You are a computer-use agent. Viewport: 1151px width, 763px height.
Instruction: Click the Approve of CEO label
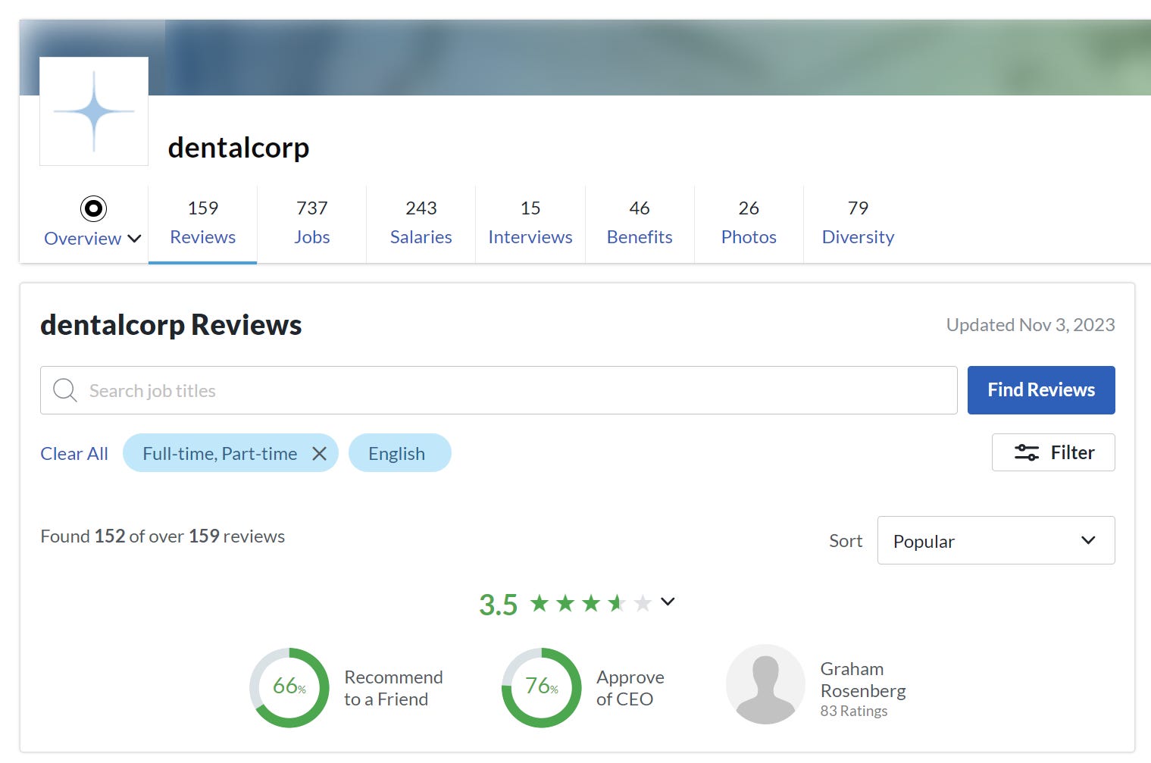630,688
